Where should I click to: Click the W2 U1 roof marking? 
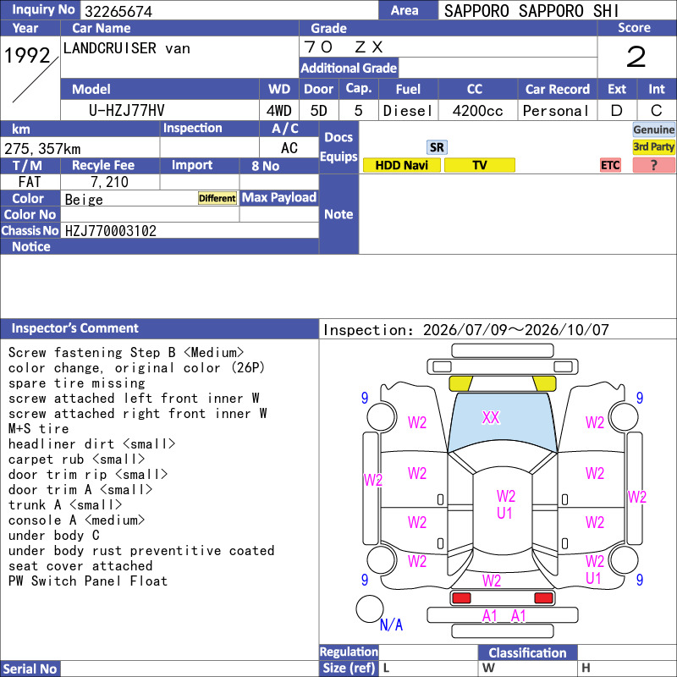pos(505,504)
